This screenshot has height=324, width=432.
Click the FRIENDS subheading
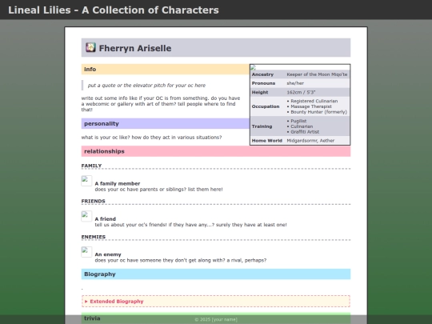click(x=93, y=201)
